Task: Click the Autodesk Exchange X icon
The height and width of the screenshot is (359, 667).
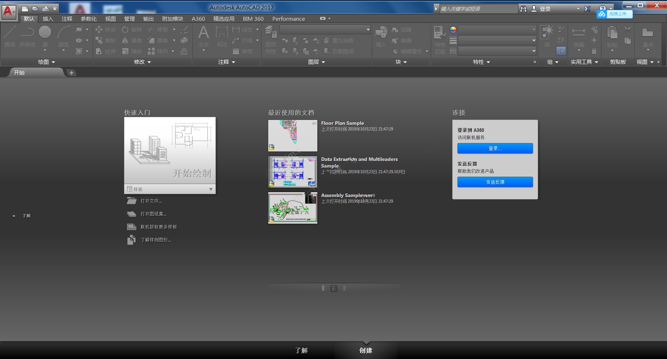Action: pos(587,9)
